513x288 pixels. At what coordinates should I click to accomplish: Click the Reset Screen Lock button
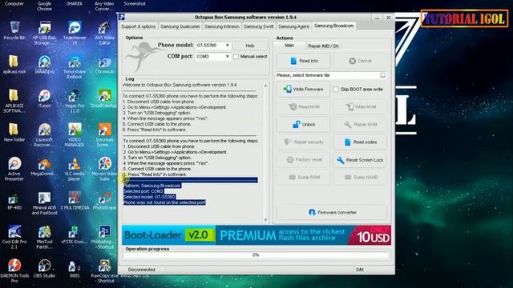(x=360, y=160)
